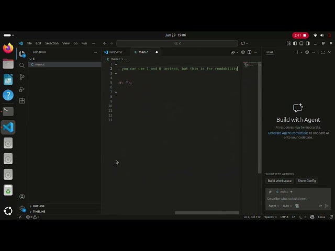Open the Copilot chat menu in the title bar
335x251 pixels.
(x=244, y=43)
